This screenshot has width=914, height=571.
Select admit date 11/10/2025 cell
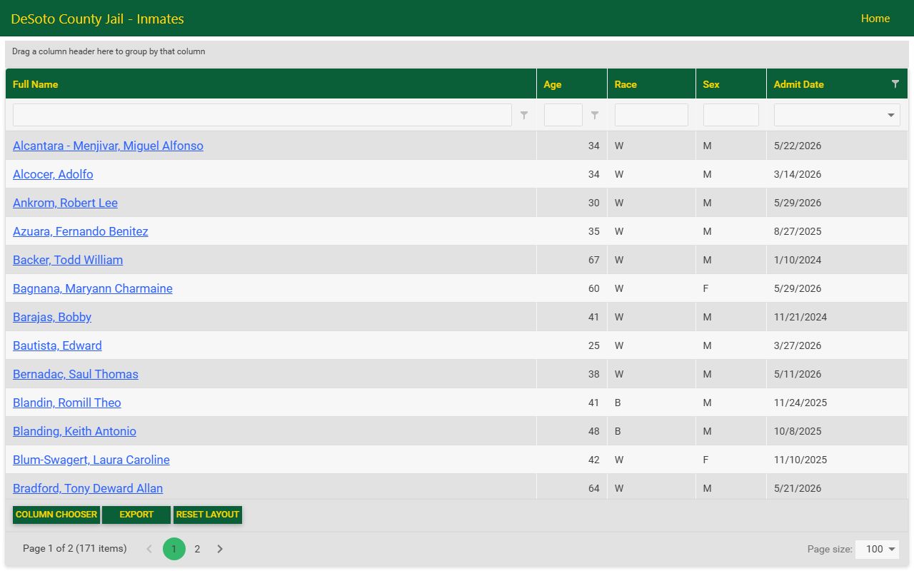click(837, 460)
